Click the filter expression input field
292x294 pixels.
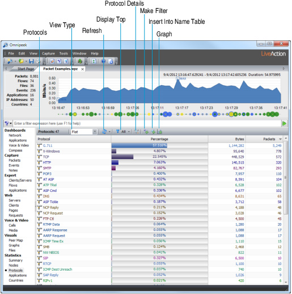point(147,124)
